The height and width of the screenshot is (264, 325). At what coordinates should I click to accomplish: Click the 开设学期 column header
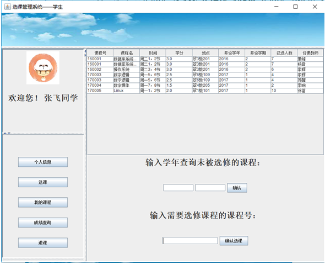(258, 53)
